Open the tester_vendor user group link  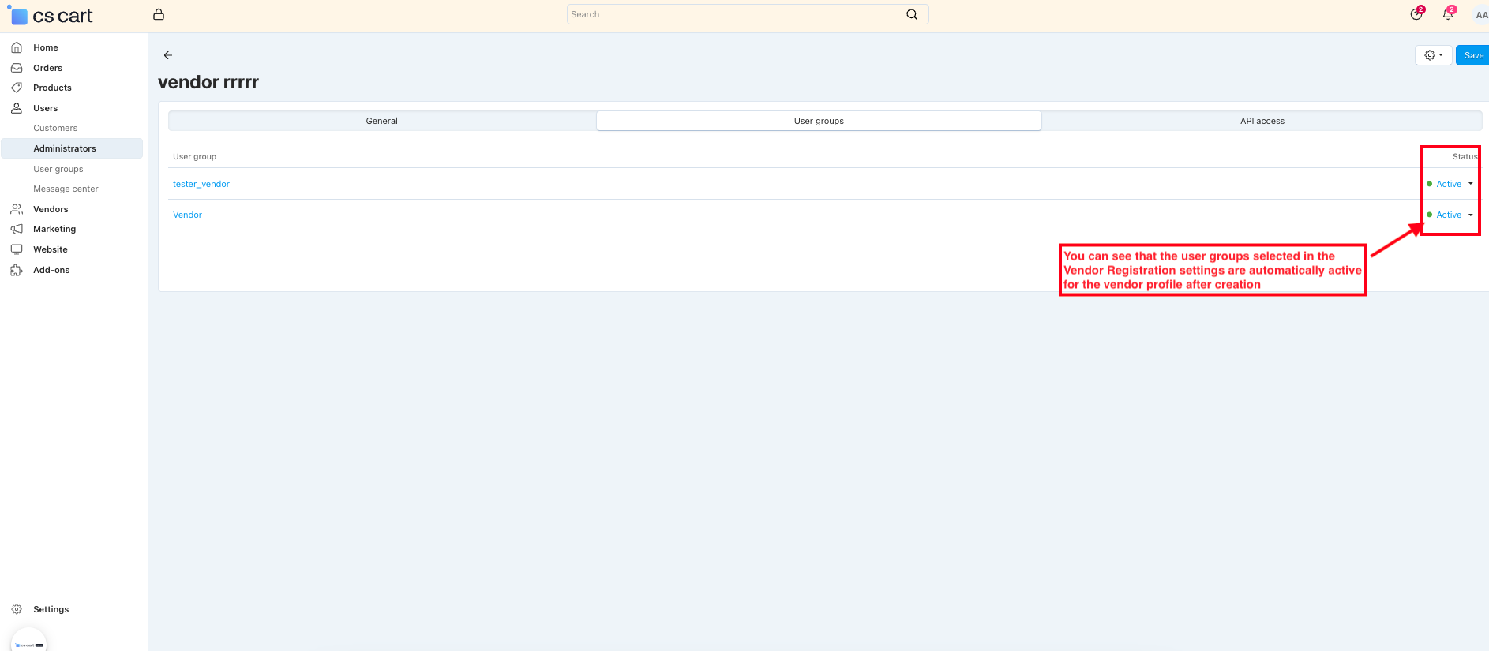point(201,184)
